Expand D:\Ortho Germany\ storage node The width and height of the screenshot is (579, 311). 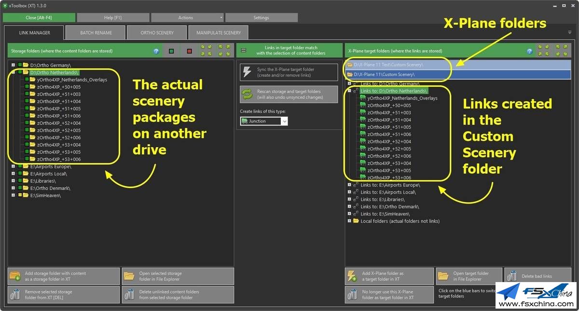pyautogui.click(x=13, y=65)
